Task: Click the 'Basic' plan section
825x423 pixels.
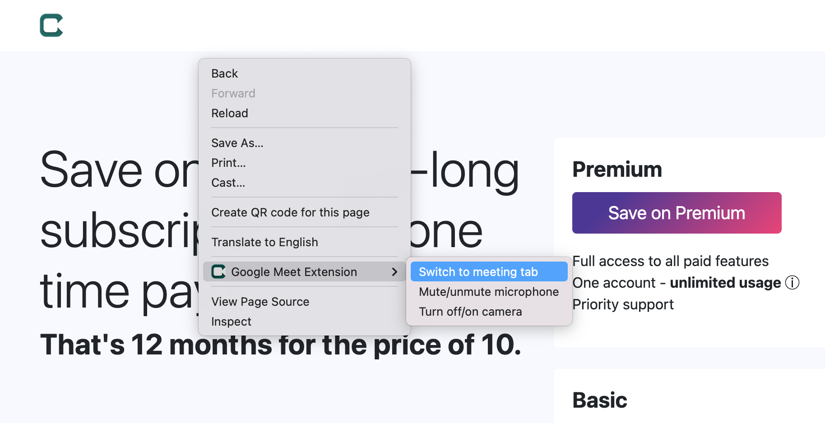Action: coord(599,400)
